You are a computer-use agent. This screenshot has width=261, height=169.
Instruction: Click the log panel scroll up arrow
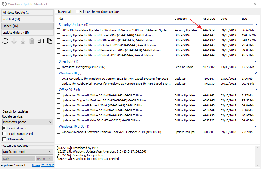click(x=257, y=148)
